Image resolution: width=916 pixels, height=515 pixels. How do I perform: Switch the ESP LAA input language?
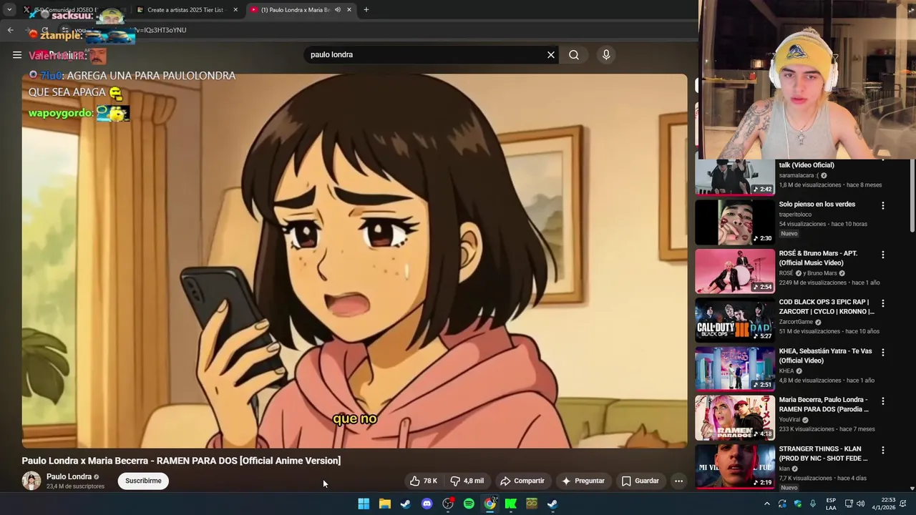tap(831, 504)
